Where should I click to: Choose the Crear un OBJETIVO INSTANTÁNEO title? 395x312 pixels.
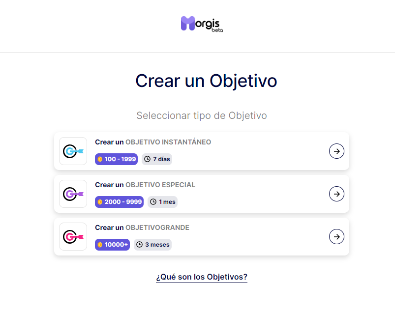(x=153, y=142)
